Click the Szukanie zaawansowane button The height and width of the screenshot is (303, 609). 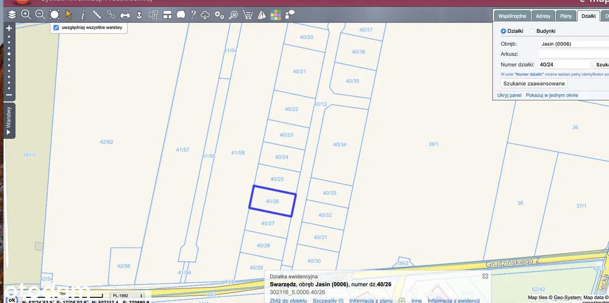pos(534,84)
